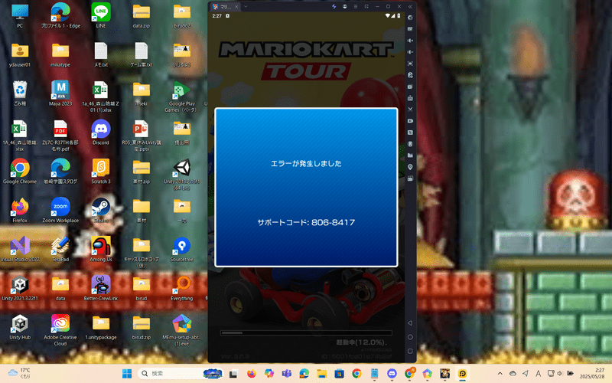Viewport: 612px width, 383px height.
Task: Select the Scratch 3 desktop icon
Action: coord(101,172)
